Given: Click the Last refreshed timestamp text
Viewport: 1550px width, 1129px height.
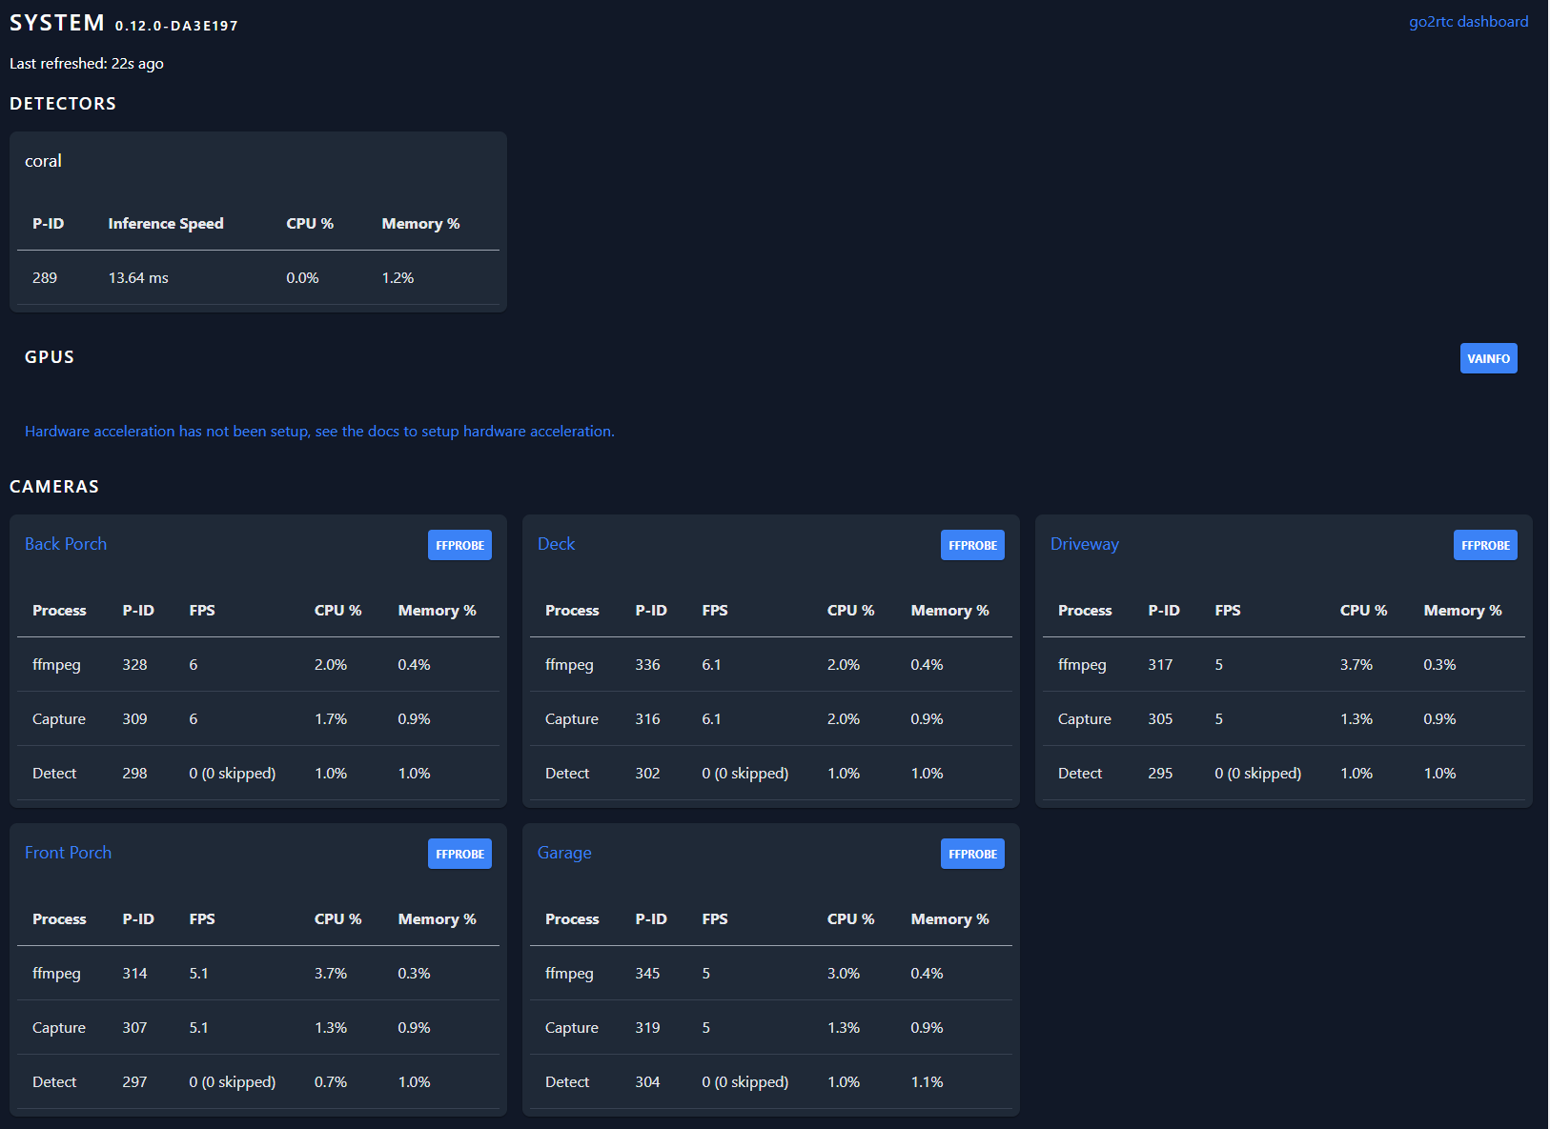Looking at the screenshot, I should (86, 63).
